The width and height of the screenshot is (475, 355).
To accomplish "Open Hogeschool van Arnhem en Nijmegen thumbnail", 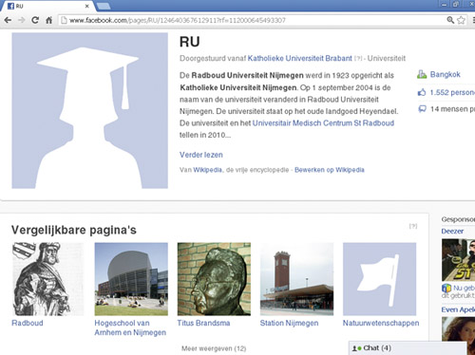I will coord(131,279).
